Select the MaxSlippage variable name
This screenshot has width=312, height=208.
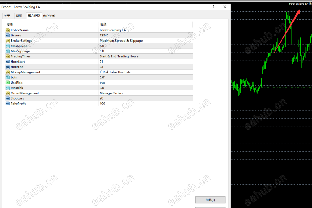(x=20, y=51)
